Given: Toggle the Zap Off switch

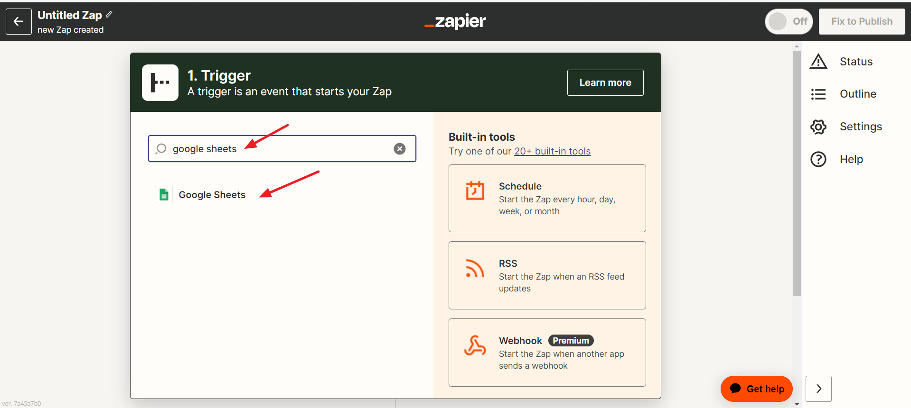Looking at the screenshot, I should (x=789, y=21).
